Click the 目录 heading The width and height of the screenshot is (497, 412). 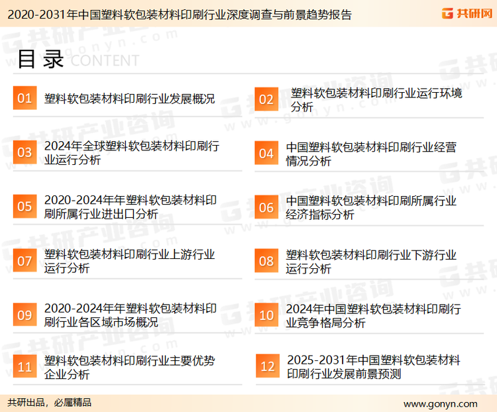40,59
